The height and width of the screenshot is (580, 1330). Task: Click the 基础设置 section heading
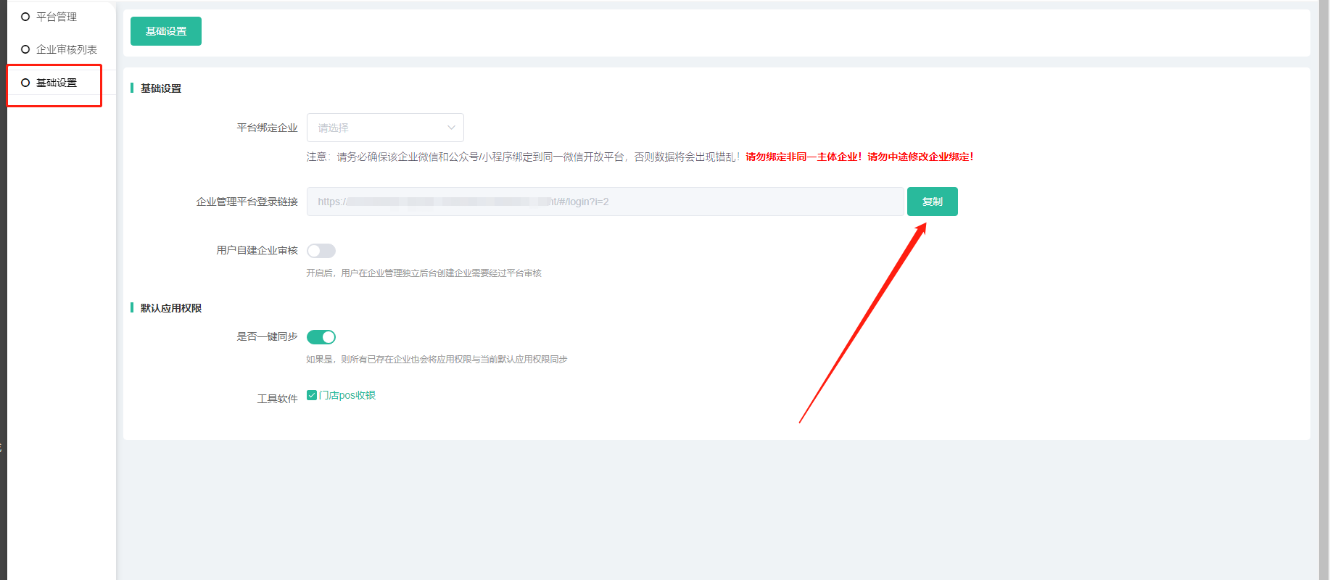161,88
